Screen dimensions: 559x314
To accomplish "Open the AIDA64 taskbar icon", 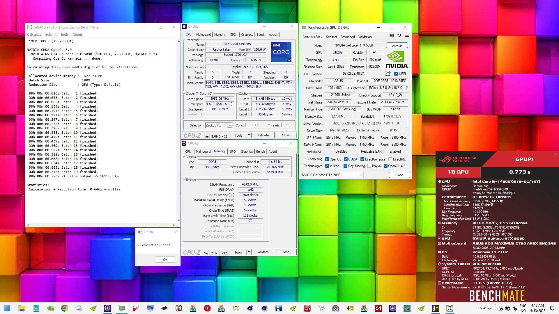I will (x=378, y=308).
